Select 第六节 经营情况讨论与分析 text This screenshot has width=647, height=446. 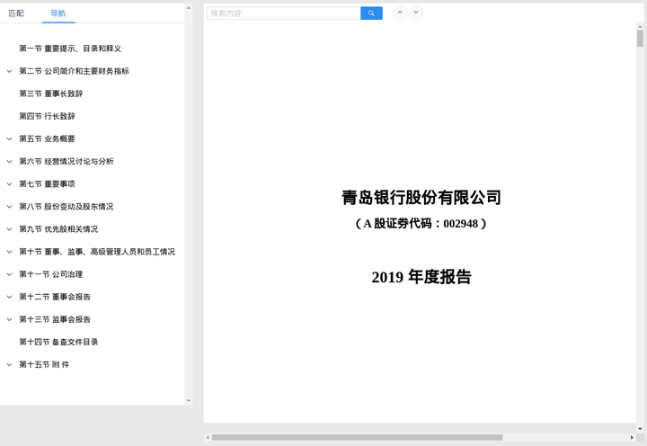tap(66, 162)
